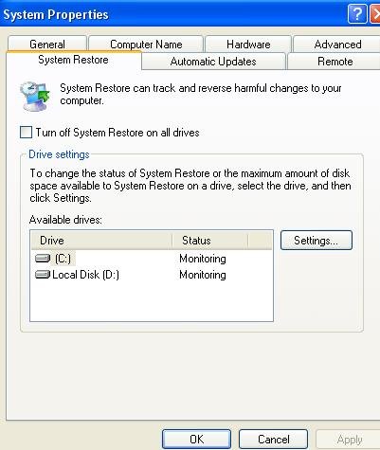Screen dimensions: 380x450
Task: Open the General tab
Action: (47, 44)
